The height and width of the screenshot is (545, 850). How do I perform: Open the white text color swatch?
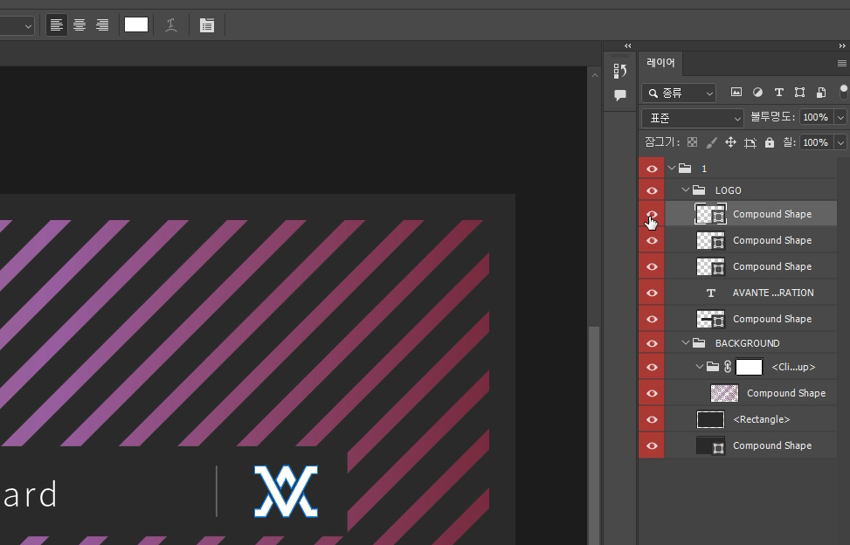pos(136,25)
